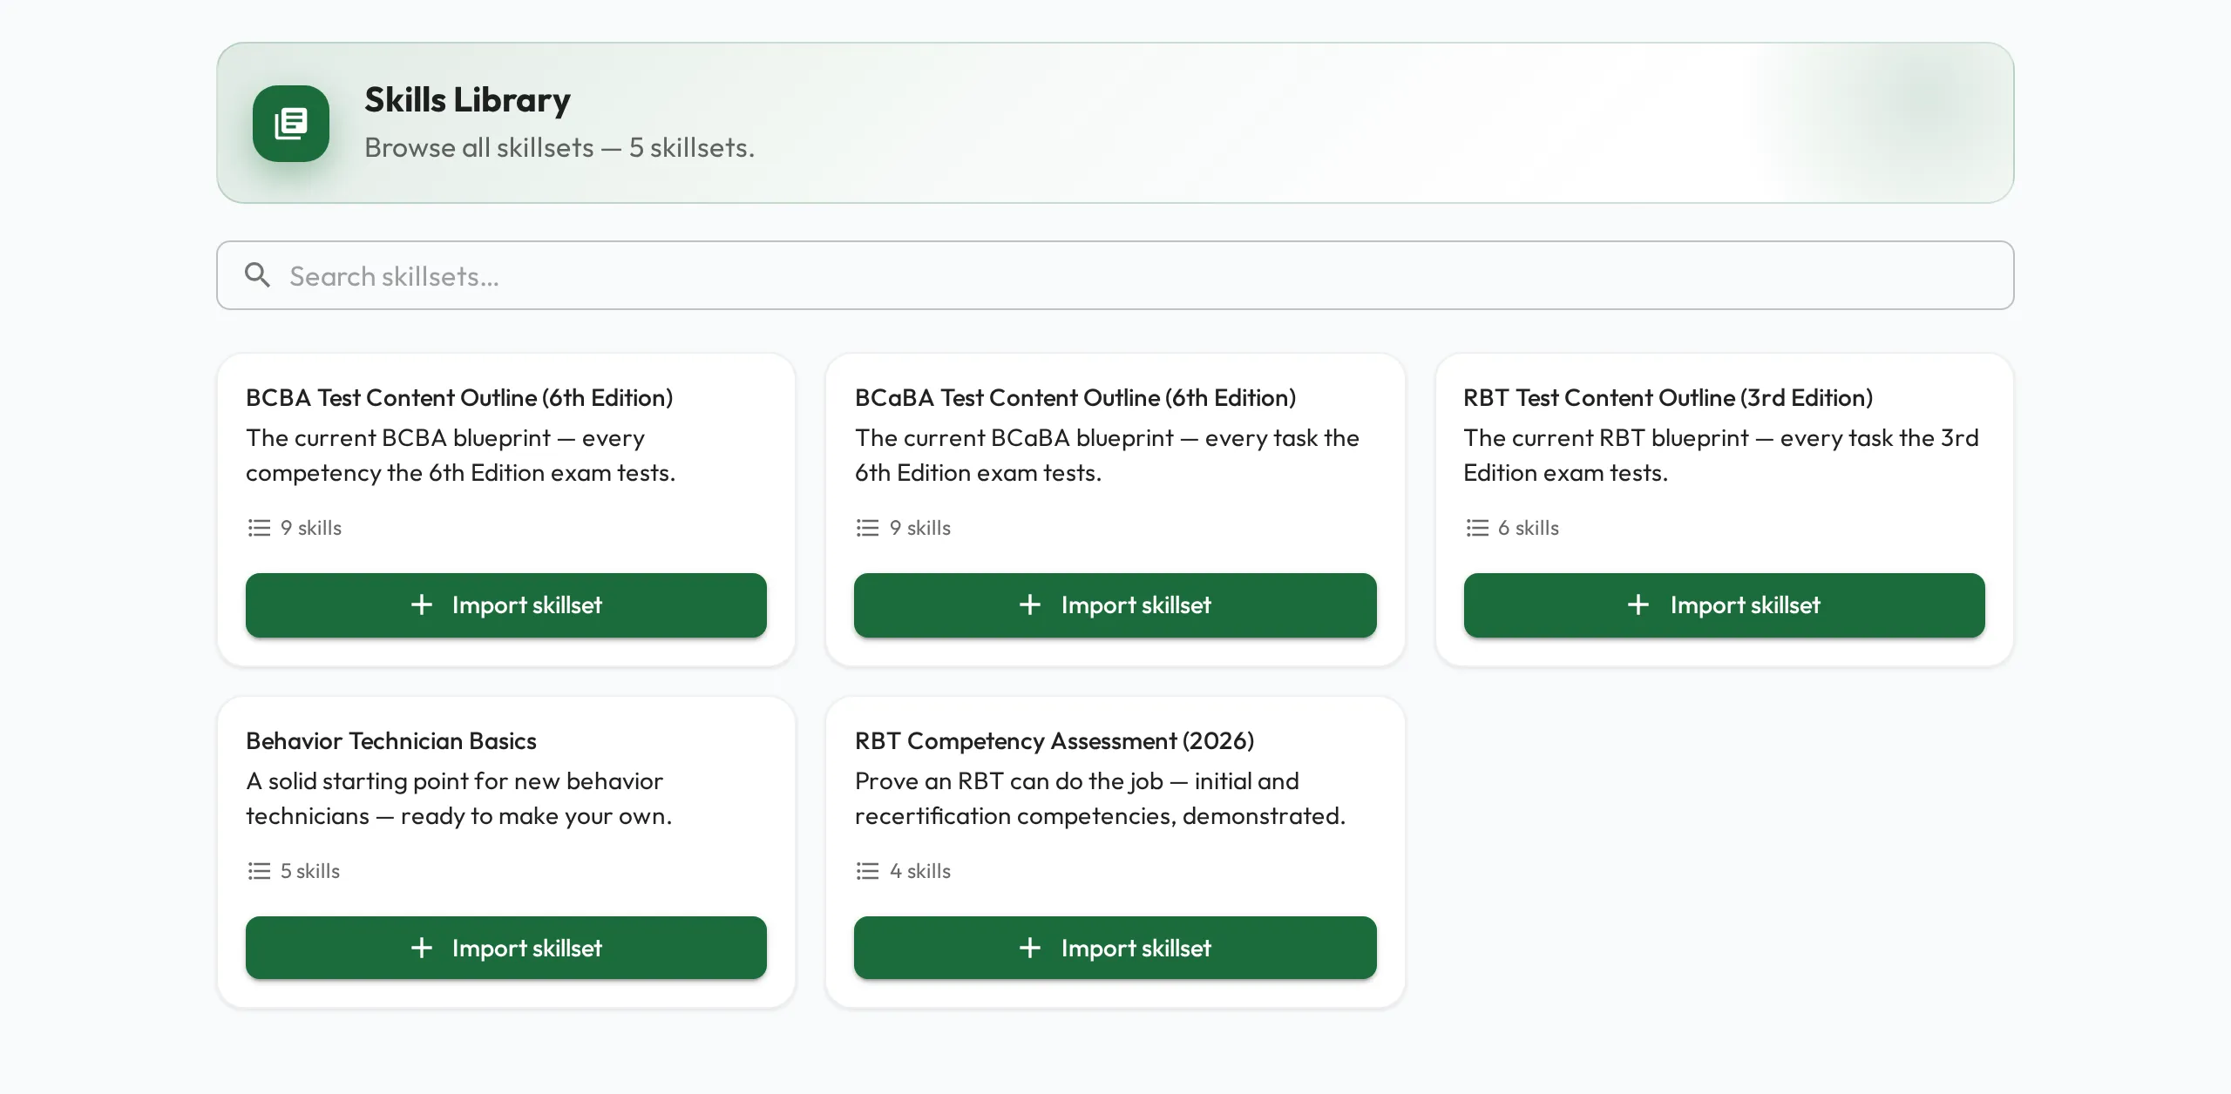The width and height of the screenshot is (2231, 1094).
Task: Click the 'Browse all skillsets — 5 skillsets.' subtitle
Action: tap(559, 147)
